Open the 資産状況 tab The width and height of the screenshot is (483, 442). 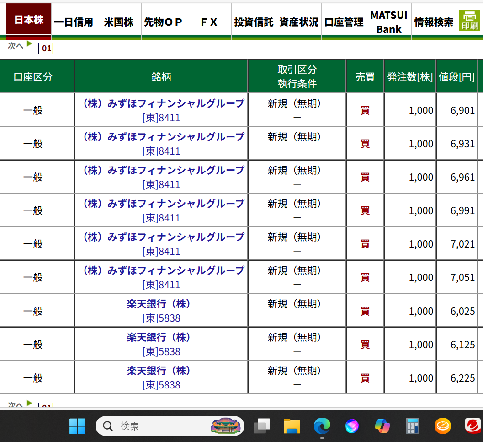(x=298, y=22)
